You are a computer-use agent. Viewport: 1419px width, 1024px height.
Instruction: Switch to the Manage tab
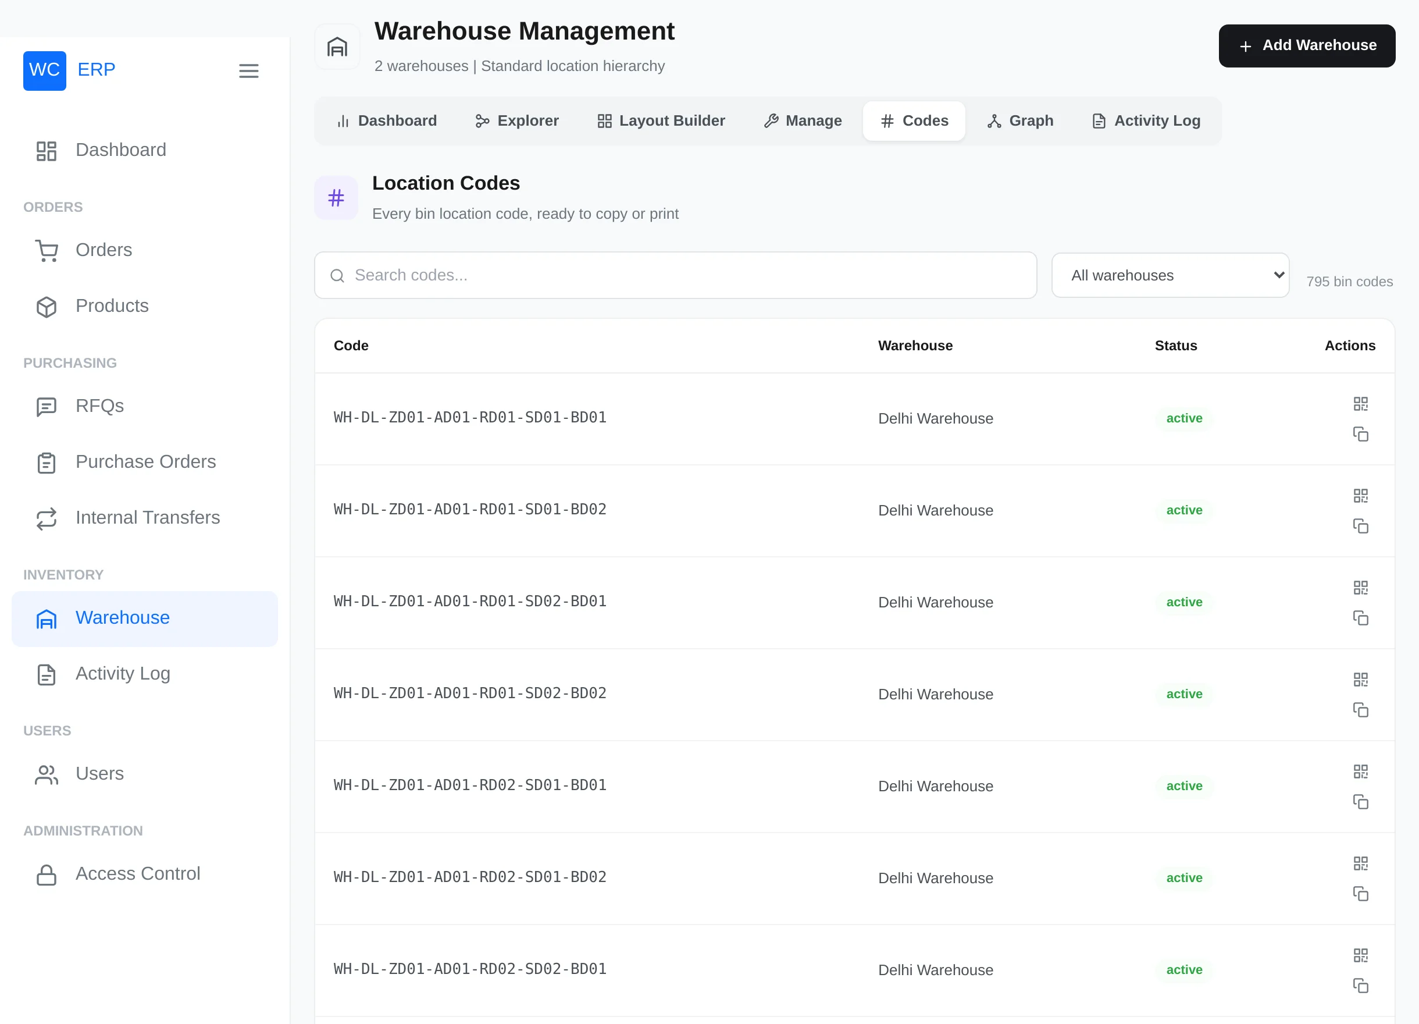coord(803,121)
